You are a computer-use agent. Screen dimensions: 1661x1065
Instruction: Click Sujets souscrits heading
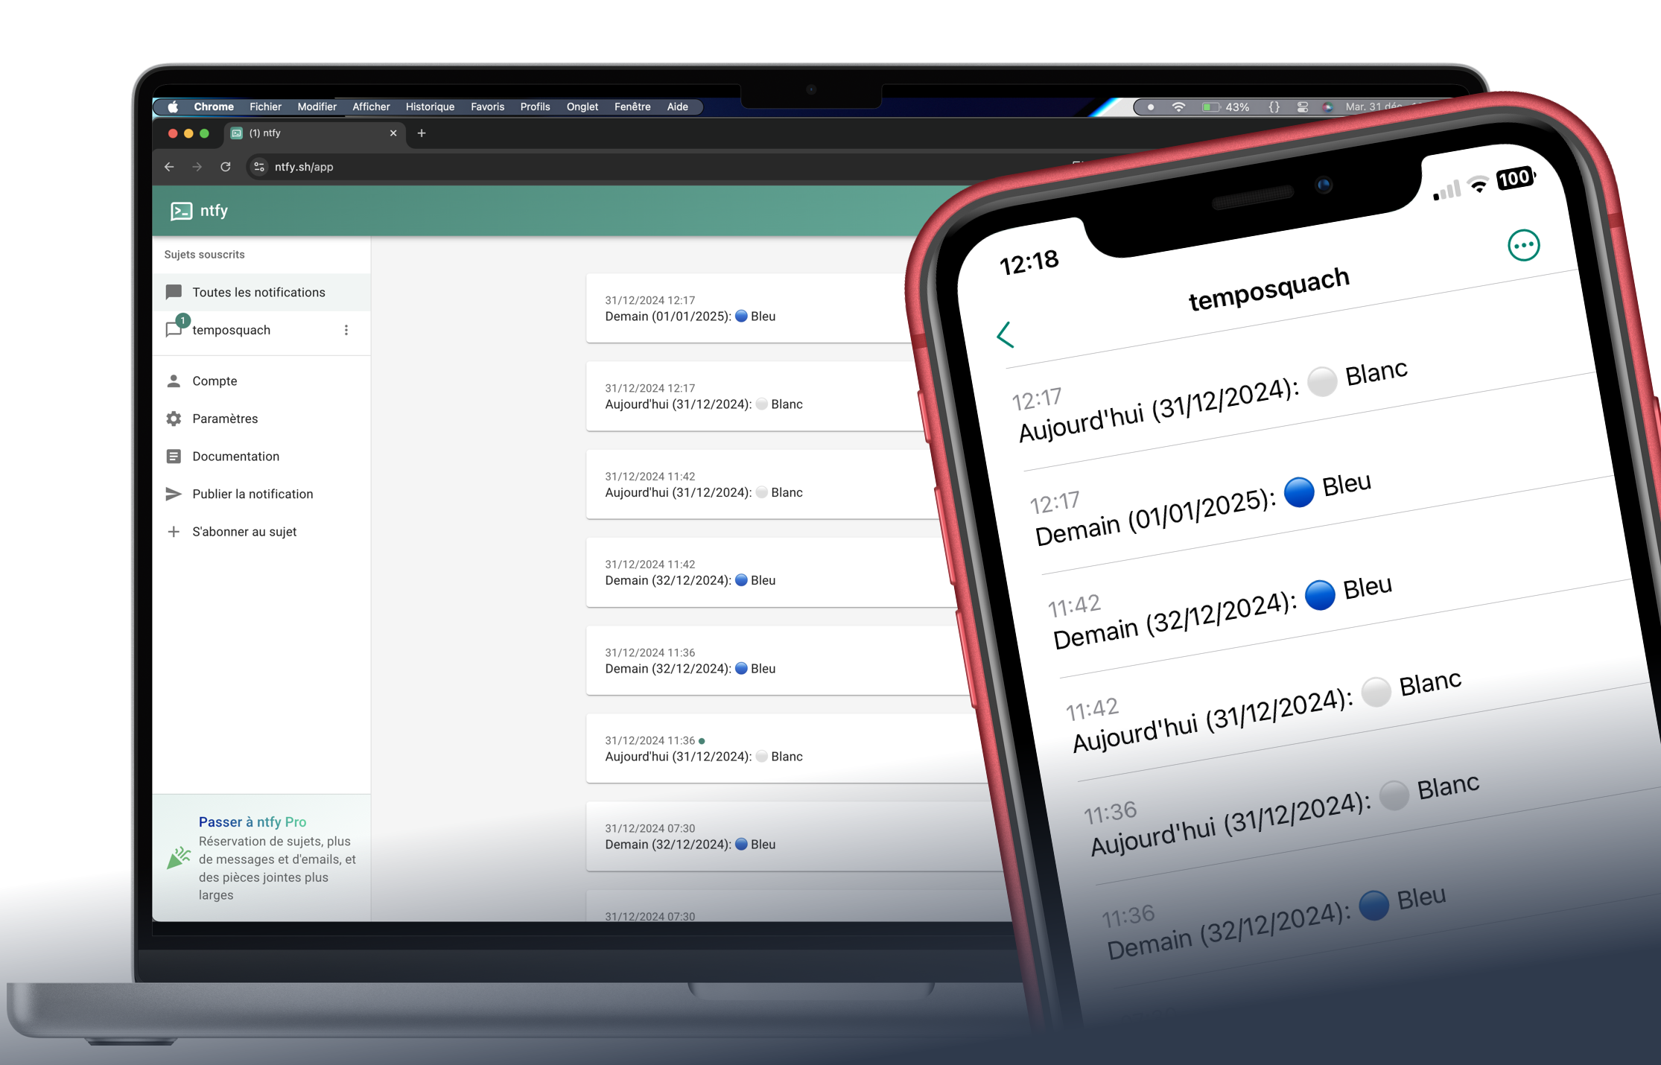coord(204,255)
